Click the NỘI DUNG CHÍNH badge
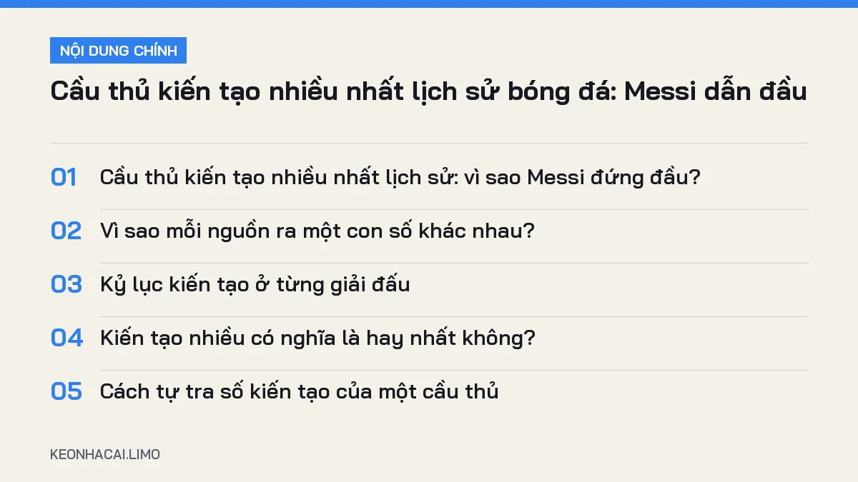 (118, 51)
